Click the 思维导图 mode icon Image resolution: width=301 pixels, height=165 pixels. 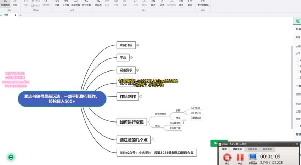(5, 4)
